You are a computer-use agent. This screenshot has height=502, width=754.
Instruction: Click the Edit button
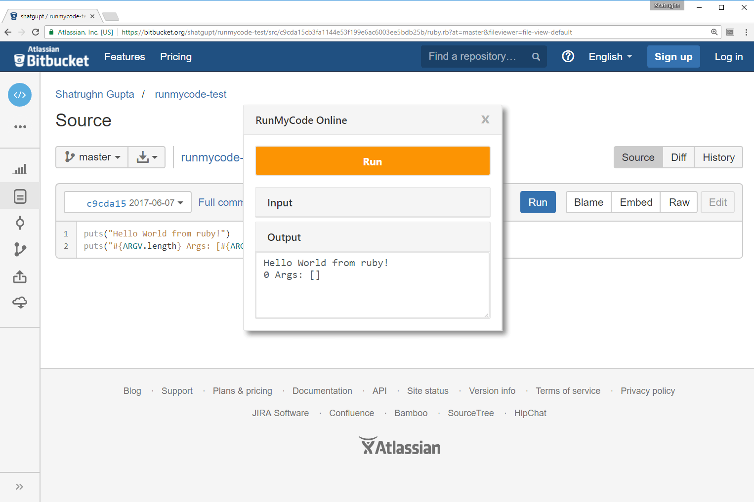click(717, 202)
